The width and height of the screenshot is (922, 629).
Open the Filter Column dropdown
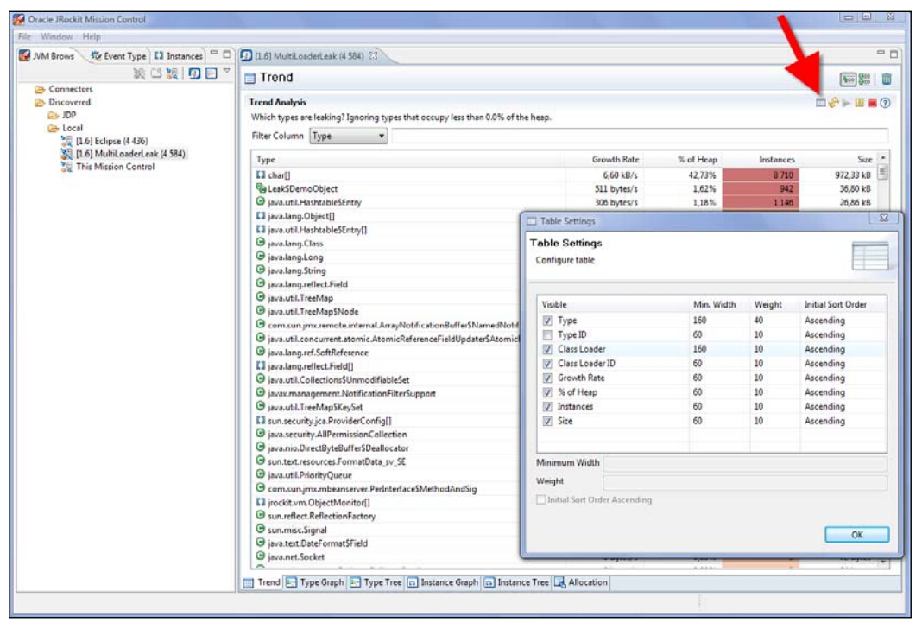point(349,136)
